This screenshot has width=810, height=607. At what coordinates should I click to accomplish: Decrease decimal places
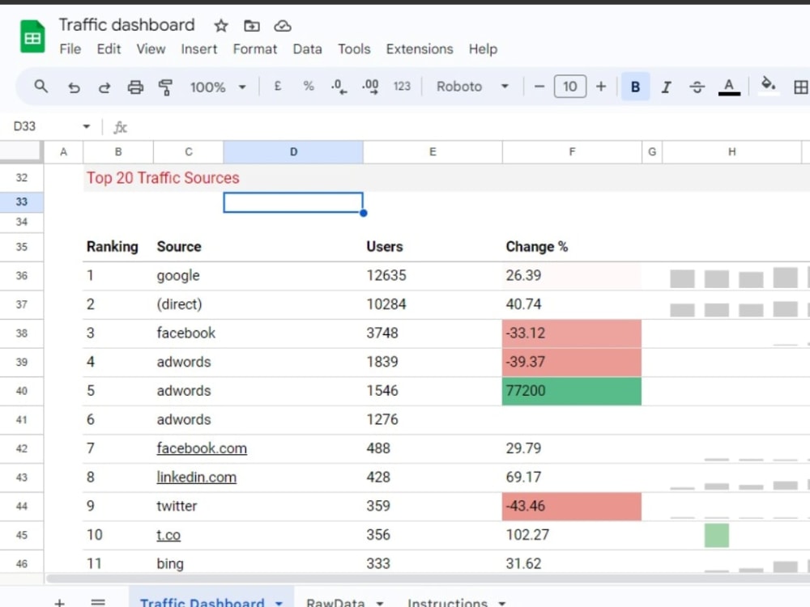339,87
